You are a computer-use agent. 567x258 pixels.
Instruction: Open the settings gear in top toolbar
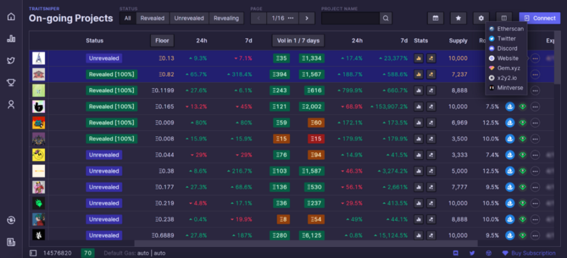(x=481, y=18)
